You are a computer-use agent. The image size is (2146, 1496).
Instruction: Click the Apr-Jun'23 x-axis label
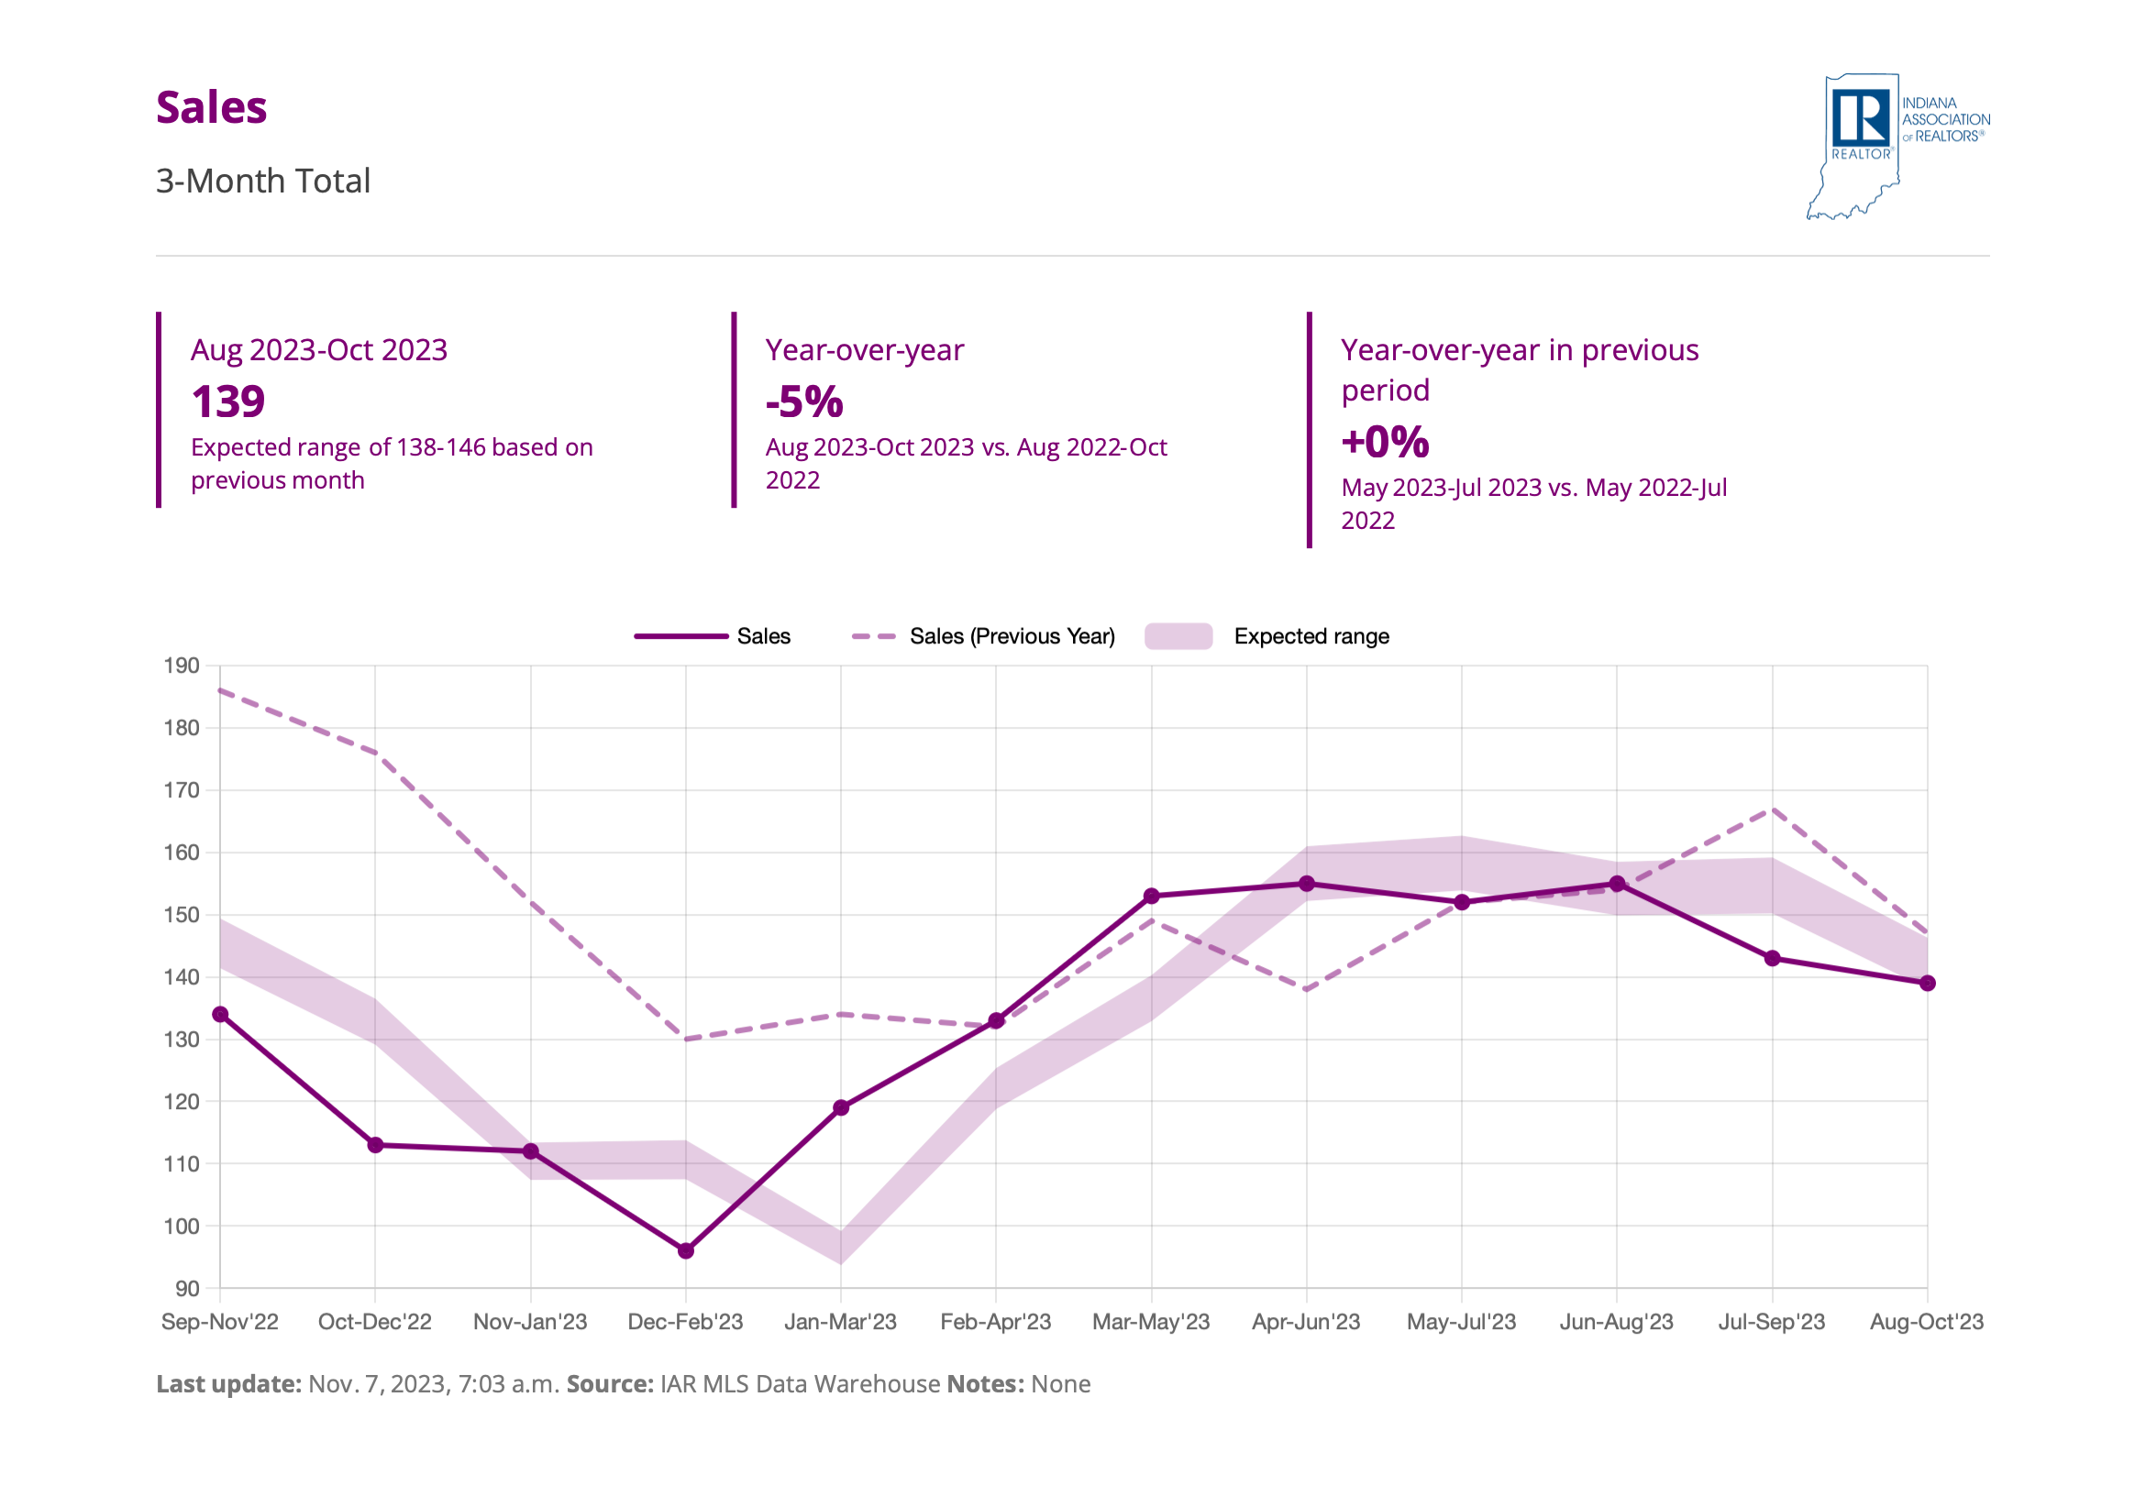click(x=1306, y=1321)
